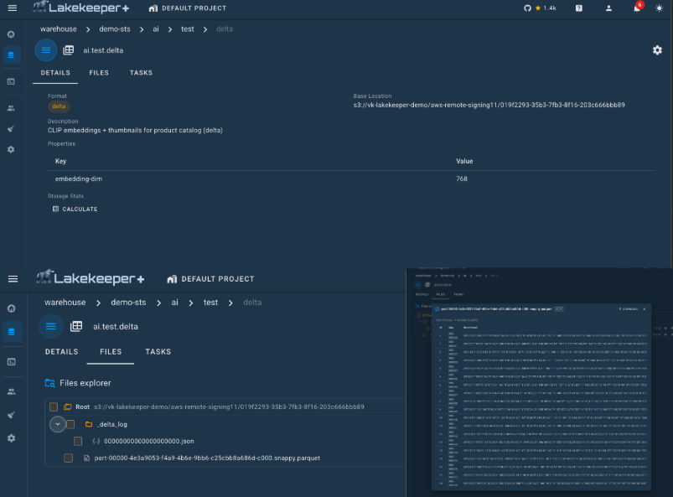Click the Base Location s3 path

[489, 105]
